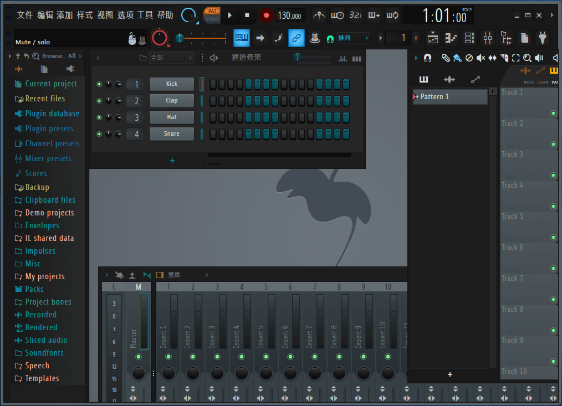Click the channel rack step sequencer icon
Image resolution: width=562 pixels, height=406 pixels.
pos(356,58)
